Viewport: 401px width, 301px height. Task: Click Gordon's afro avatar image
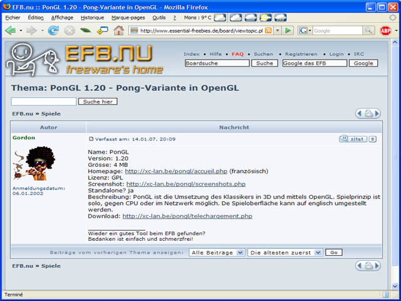[34, 163]
